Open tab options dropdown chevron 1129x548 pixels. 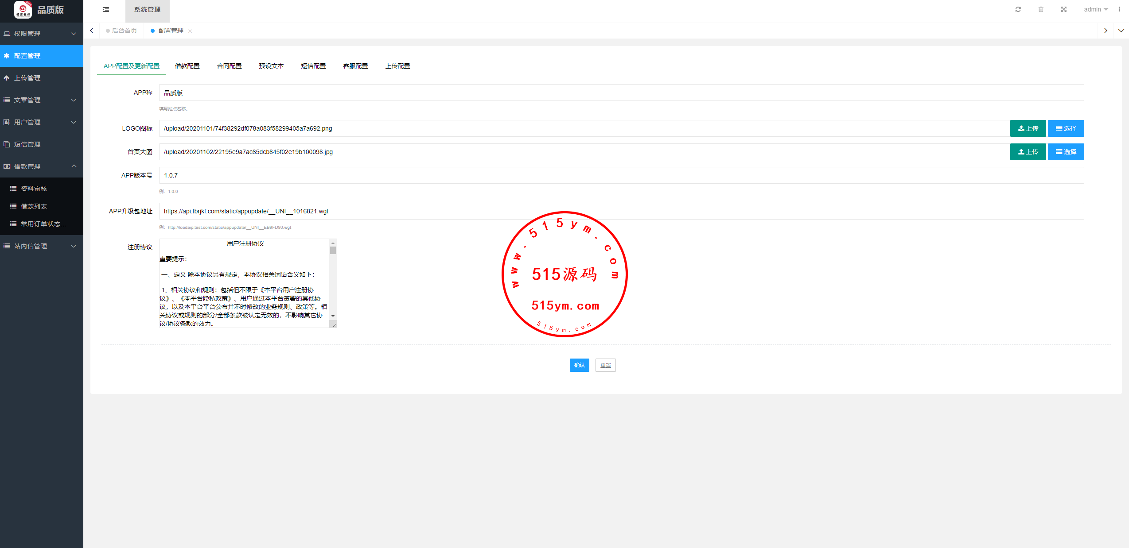click(1121, 31)
